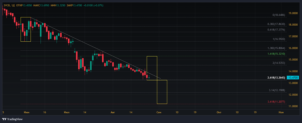Select the 1.382(15.8064) Fibonacci level label
Image resolution: width=302 pixels, height=123 pixels.
point(276,48)
